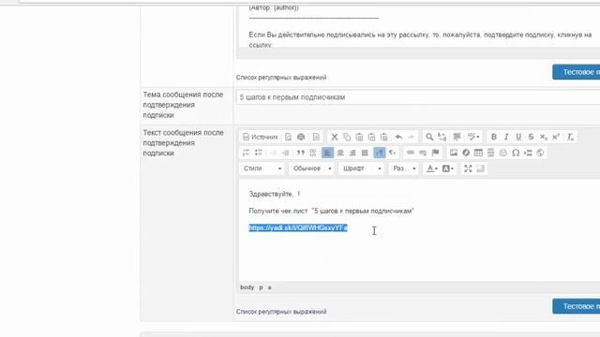Insert a horizontal line
600x337 pixels.
[x=490, y=153]
